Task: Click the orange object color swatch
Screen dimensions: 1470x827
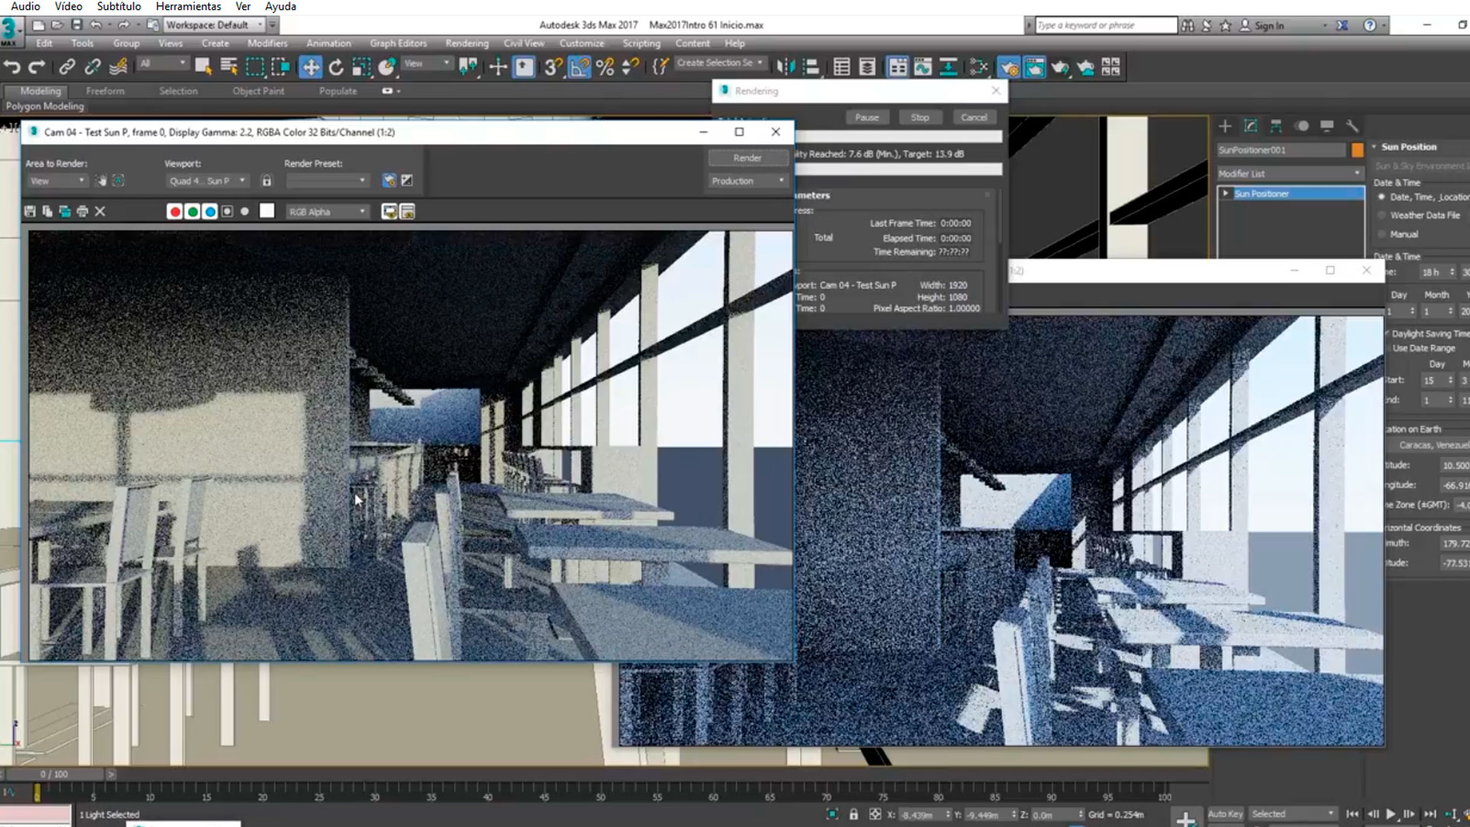Action: (x=1357, y=150)
